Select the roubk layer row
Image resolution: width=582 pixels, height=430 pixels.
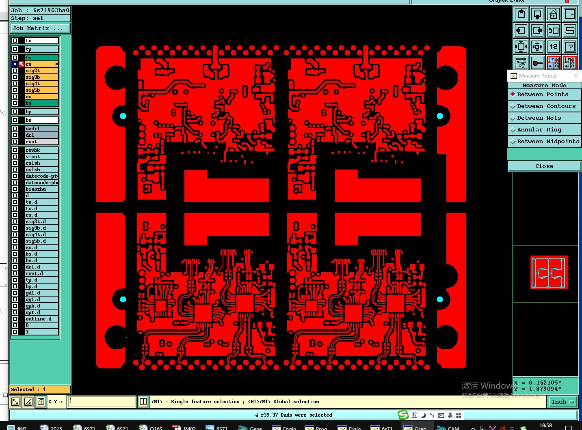[x=41, y=150]
